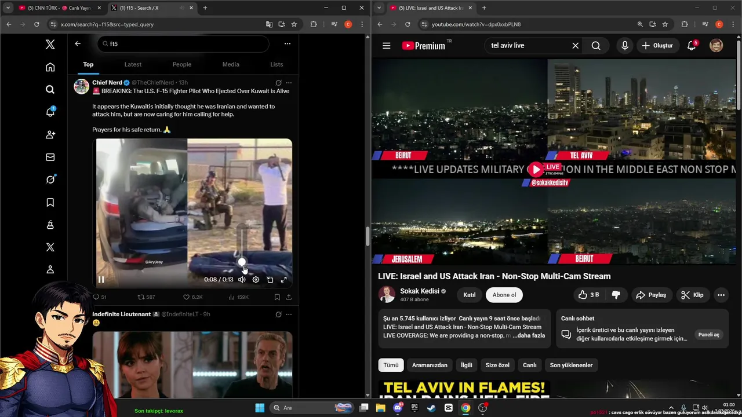Select the Aramanızdan filter chip

[430, 365]
